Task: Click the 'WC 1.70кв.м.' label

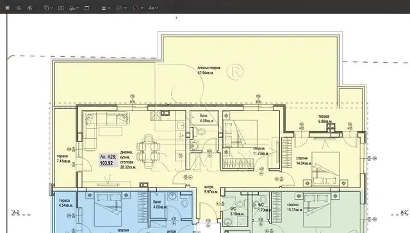Action: point(264,207)
